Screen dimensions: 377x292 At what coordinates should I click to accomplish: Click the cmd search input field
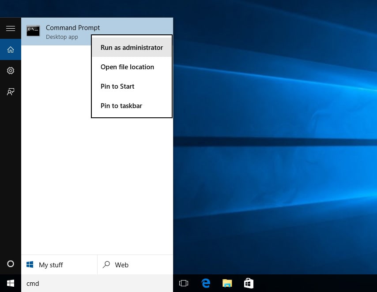88,283
